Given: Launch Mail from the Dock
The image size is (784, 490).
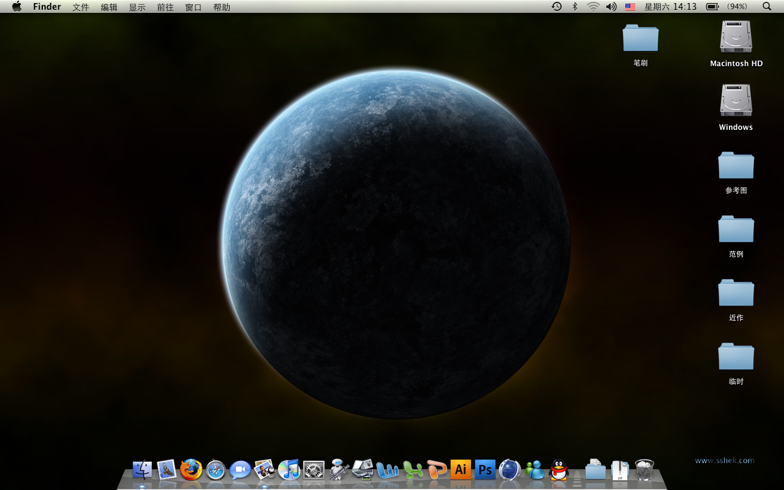Looking at the screenshot, I should pos(167,470).
